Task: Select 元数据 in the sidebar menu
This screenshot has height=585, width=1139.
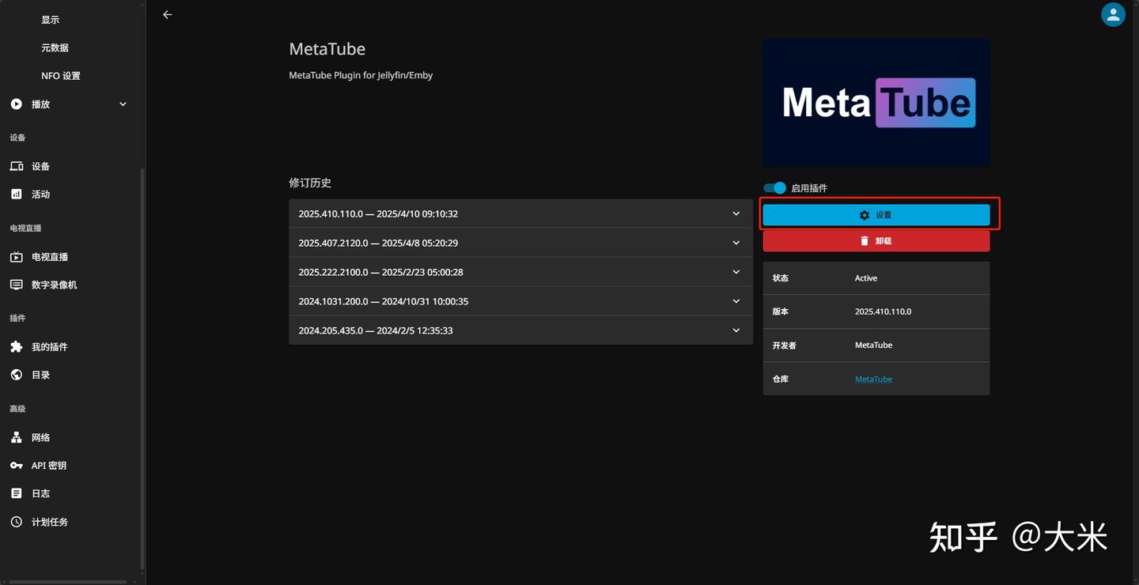Action: tap(54, 47)
